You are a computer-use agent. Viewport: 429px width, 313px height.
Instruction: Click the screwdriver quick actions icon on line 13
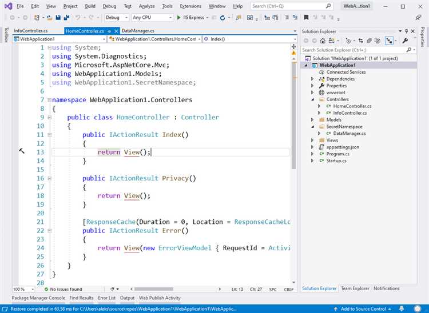22,151
